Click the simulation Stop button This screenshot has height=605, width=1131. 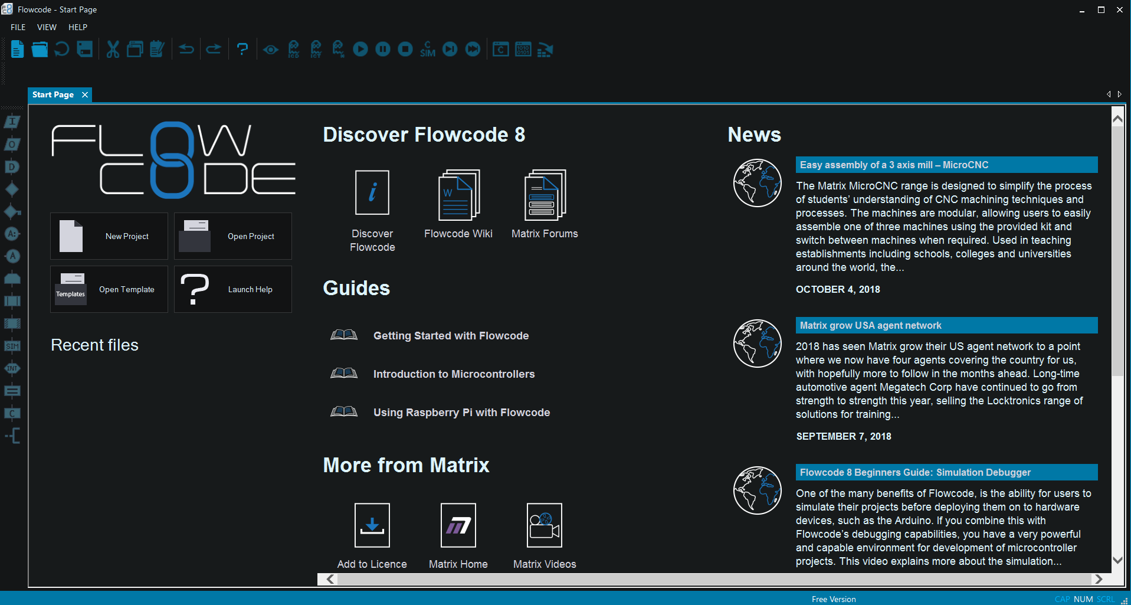point(405,50)
